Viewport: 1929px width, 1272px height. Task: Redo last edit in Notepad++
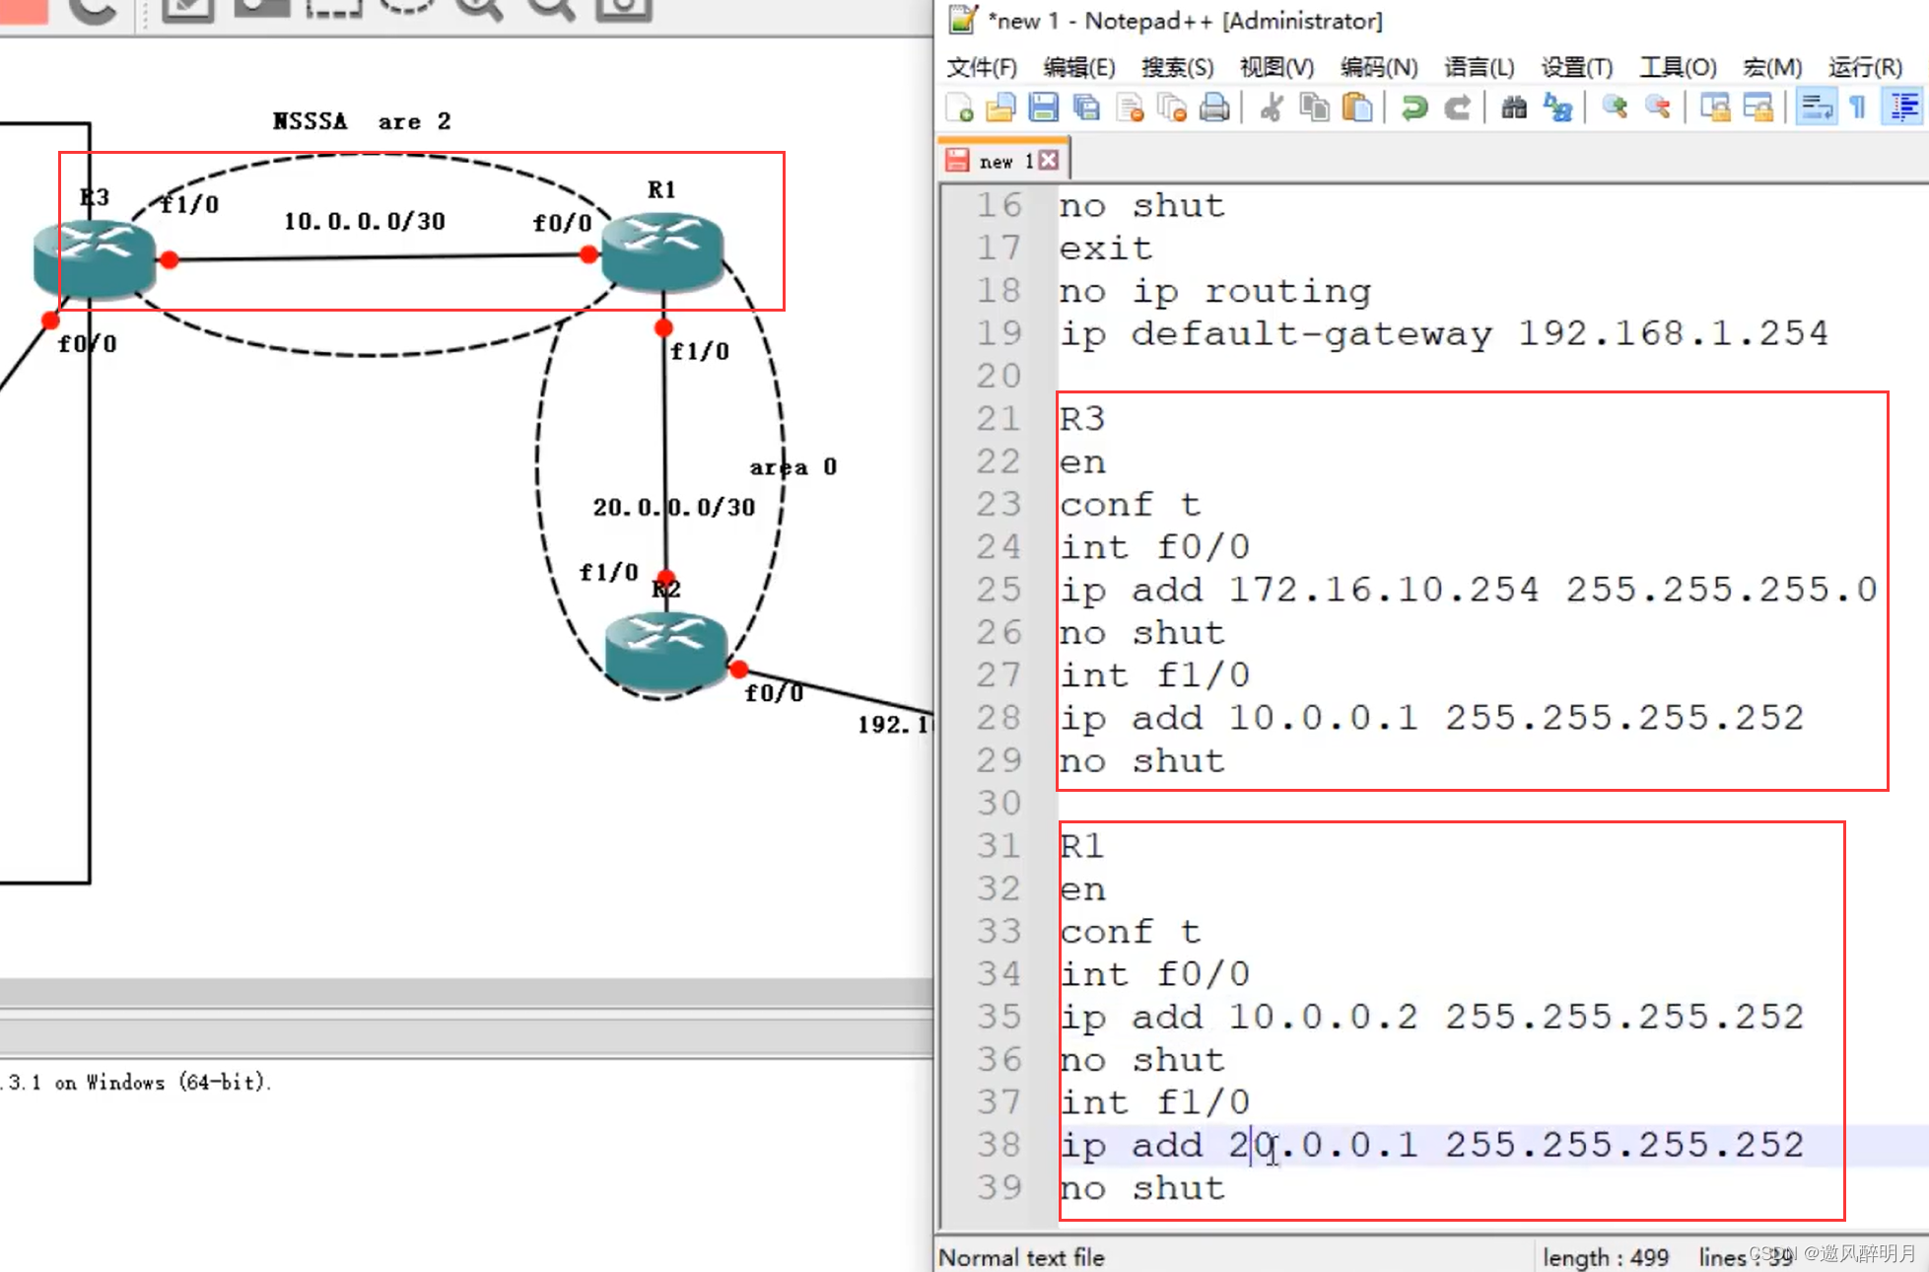pos(1458,106)
